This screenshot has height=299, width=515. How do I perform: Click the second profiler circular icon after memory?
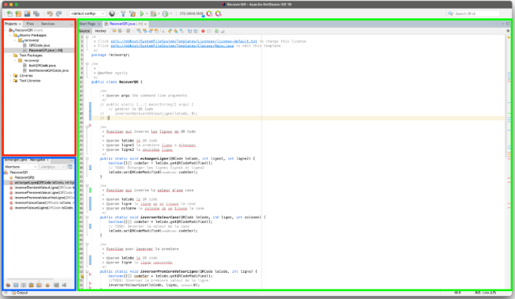click(x=219, y=13)
